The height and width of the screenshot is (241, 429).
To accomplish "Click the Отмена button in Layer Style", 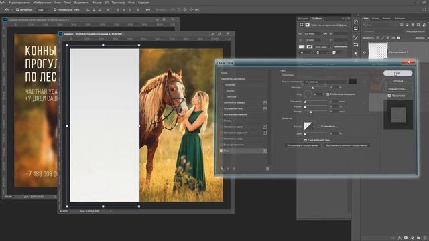I will click(397, 81).
